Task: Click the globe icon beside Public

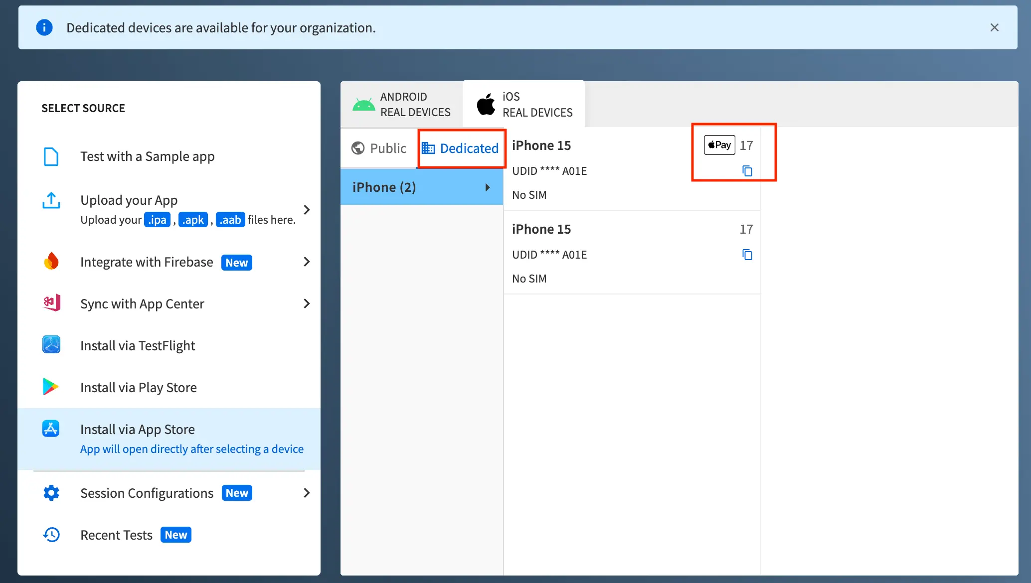Action: [x=358, y=148]
